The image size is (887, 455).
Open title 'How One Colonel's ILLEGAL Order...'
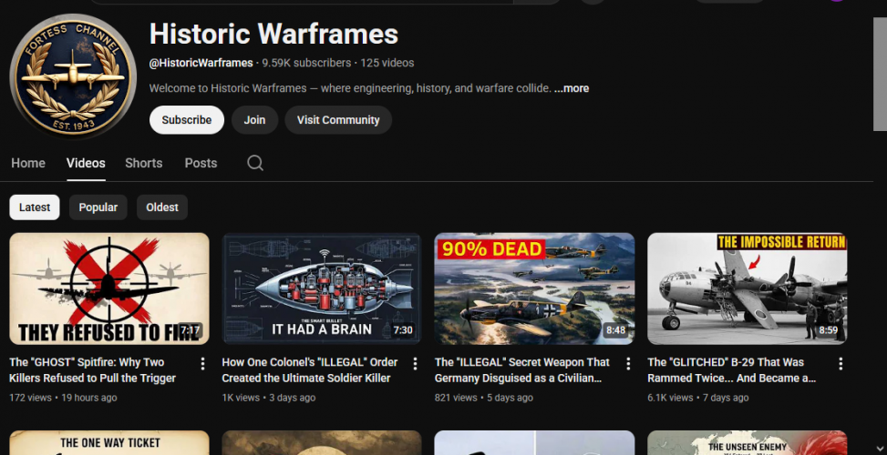point(310,369)
